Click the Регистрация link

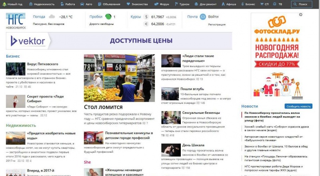pyautogui.click(x=217, y=24)
